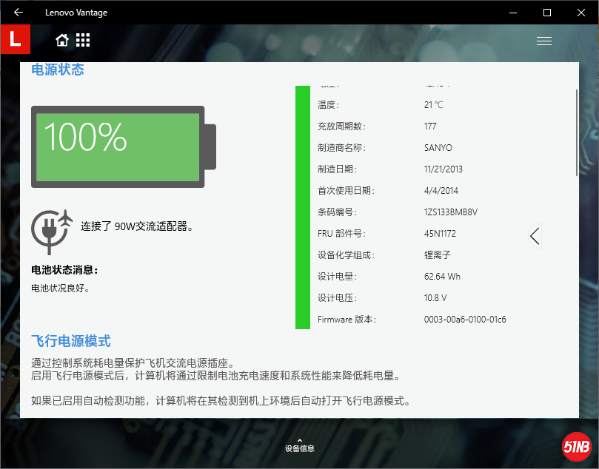
Task: Click the Firmware version value 0003-00a6-0100-01c6
Action: (x=464, y=320)
